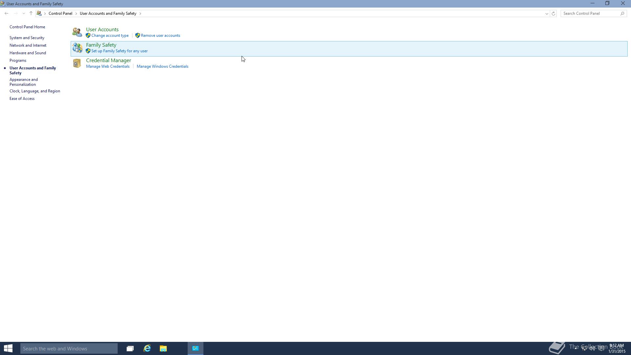The image size is (631, 355).
Task: Refresh the Control Panel view
Action: tap(553, 13)
